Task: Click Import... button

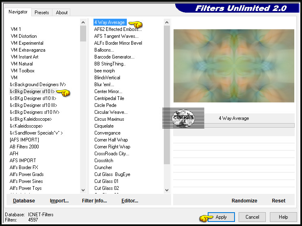Action: [59, 201]
